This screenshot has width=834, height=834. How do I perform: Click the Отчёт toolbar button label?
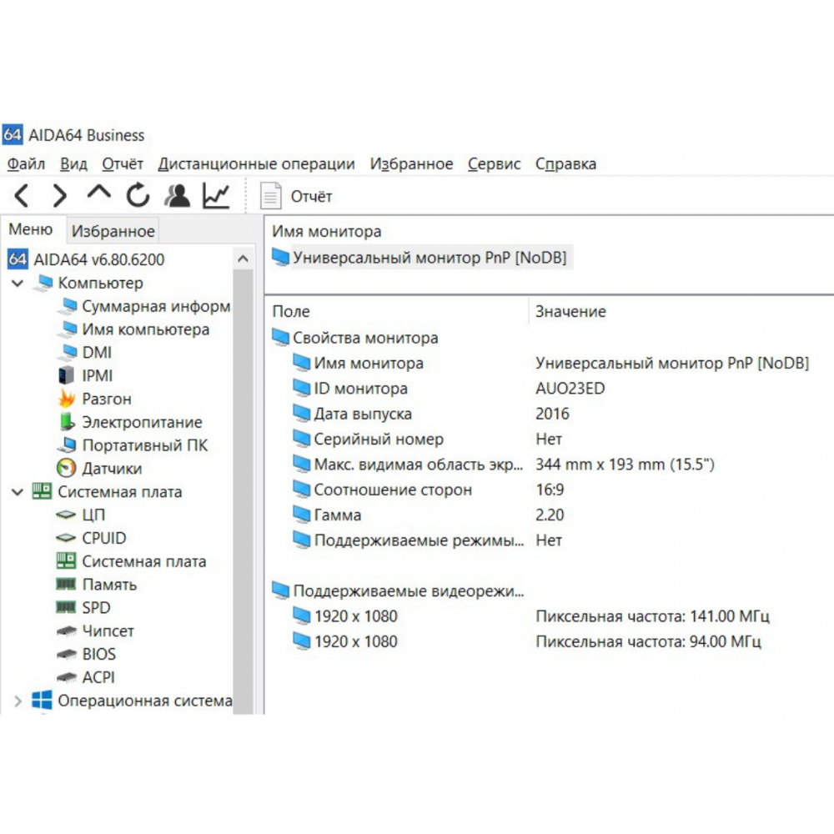click(x=311, y=196)
